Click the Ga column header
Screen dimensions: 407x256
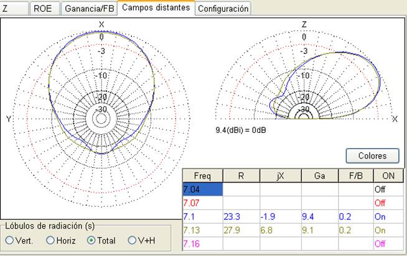point(321,174)
